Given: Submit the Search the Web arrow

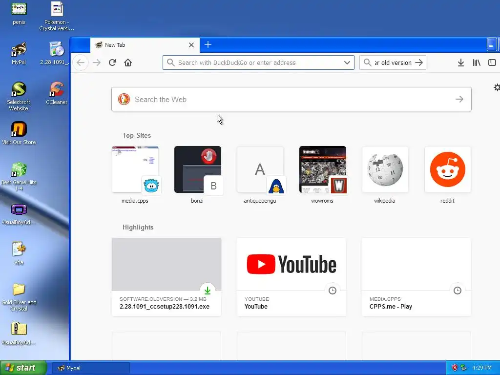Looking at the screenshot, I should coord(459,99).
